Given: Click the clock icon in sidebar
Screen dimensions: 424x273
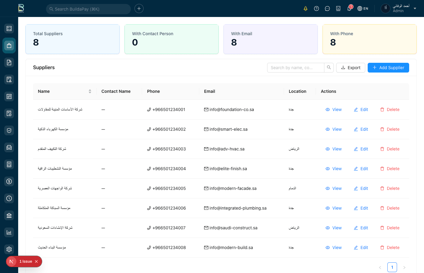Looking at the screenshot, I should tap(9, 198).
